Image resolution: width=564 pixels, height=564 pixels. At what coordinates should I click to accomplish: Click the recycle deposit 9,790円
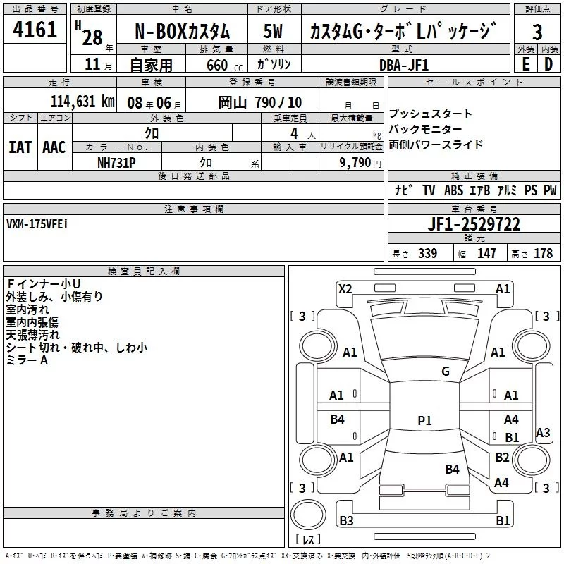tap(360, 163)
